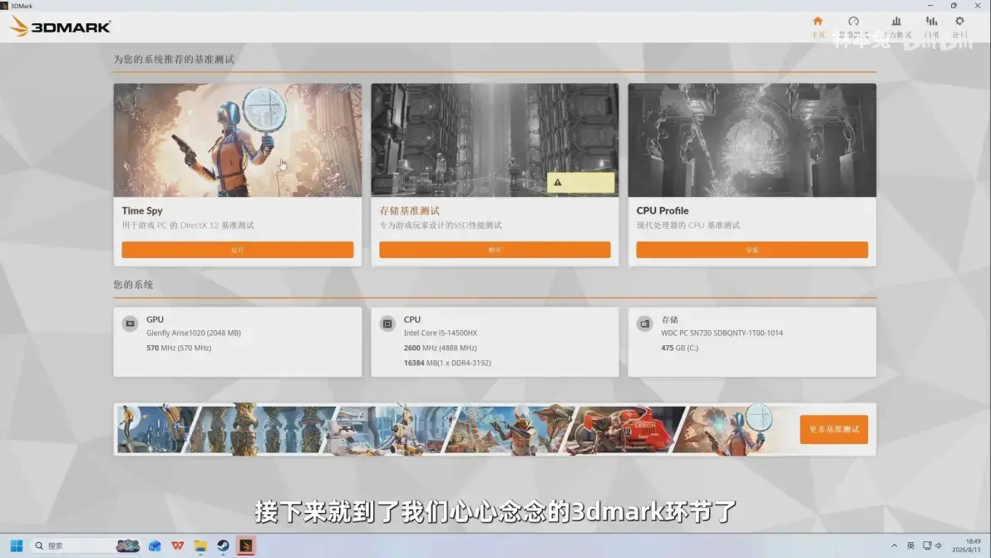Open the Time Spy thumbnail image
This screenshot has width=991, height=558.
tap(238, 140)
